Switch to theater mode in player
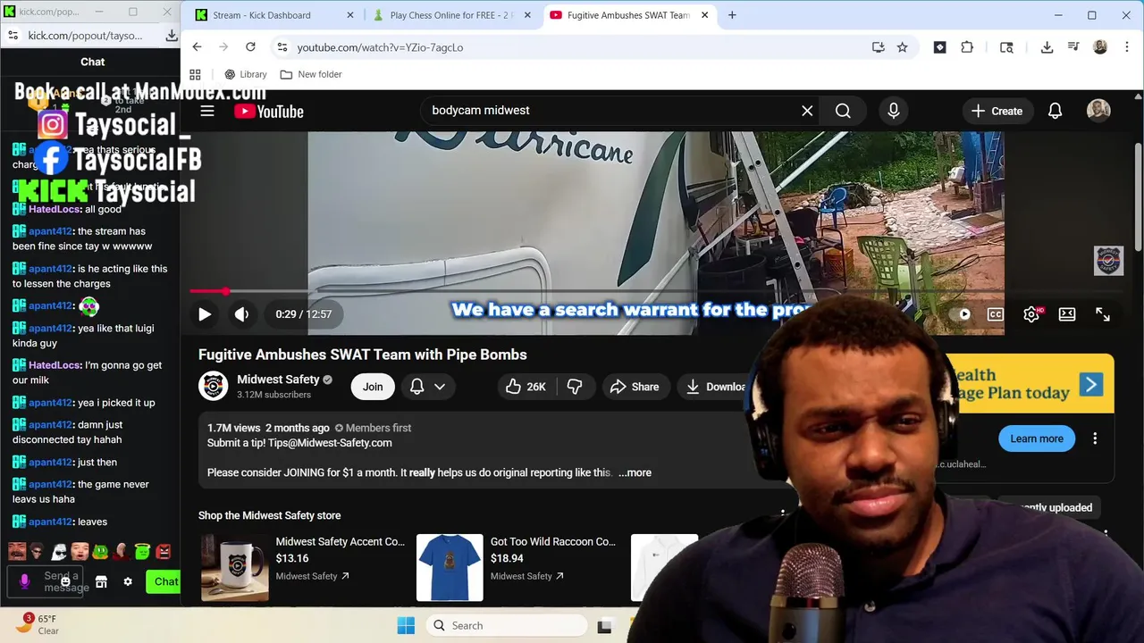Screen dimensions: 1144x643 coord(1067,314)
